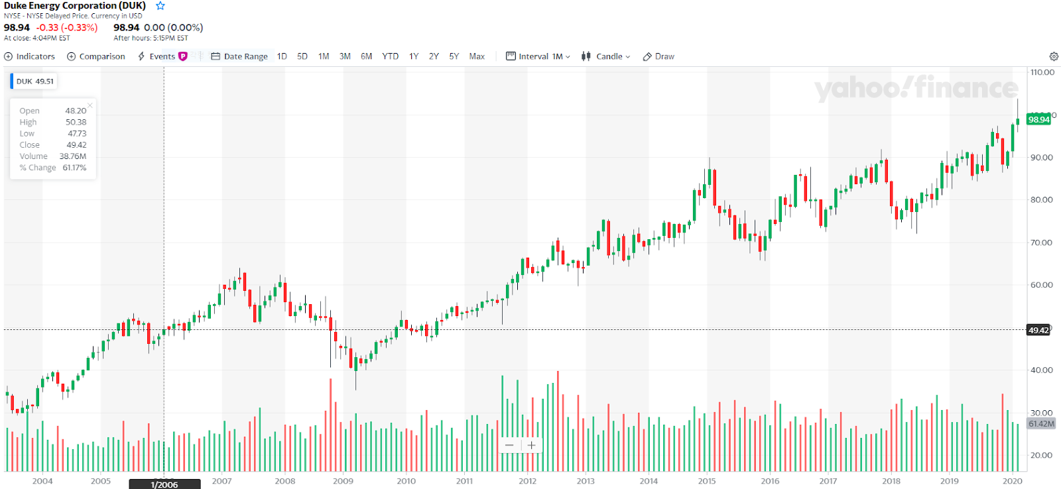Click the Close 49.42 row in tooltip

53,144
